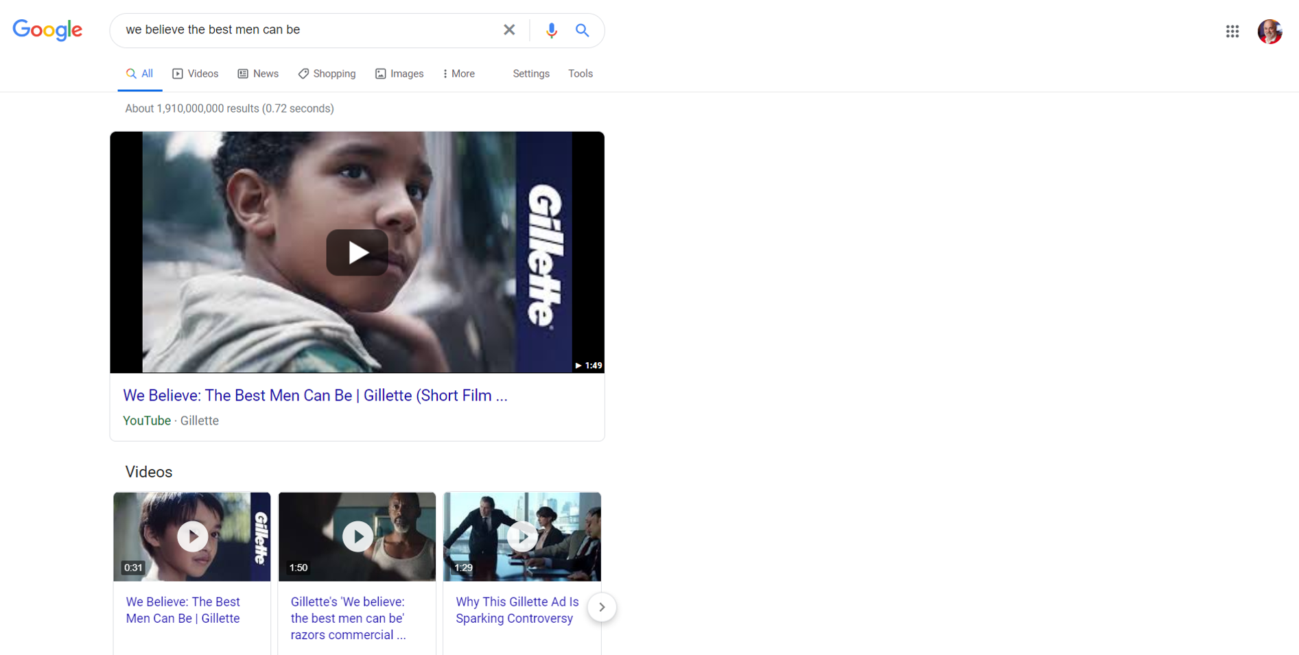Click the Videos section heading
Viewport: 1299px width, 655px height.
pos(149,472)
